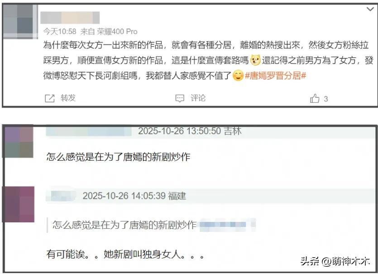The height and width of the screenshot is (274, 378).
Task: Click the smiling face emoji
Action: pos(238,76)
